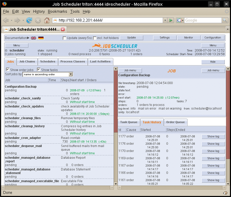Click the JobScheduler logo
231x197 pixels.
coord(115,46)
